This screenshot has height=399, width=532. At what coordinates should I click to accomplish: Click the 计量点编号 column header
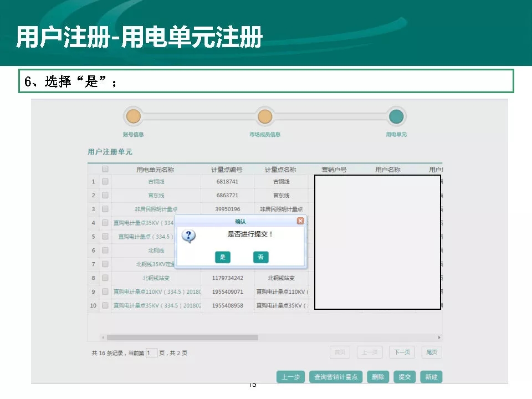coord(227,170)
